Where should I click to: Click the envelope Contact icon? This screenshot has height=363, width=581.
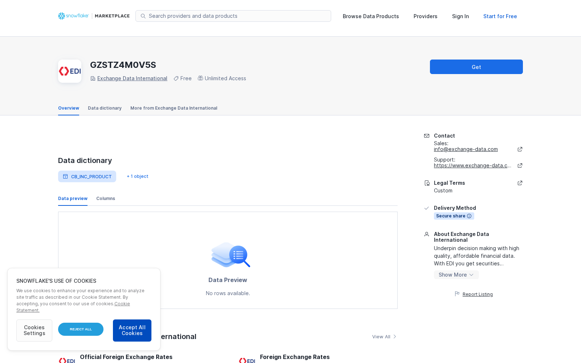click(x=427, y=136)
